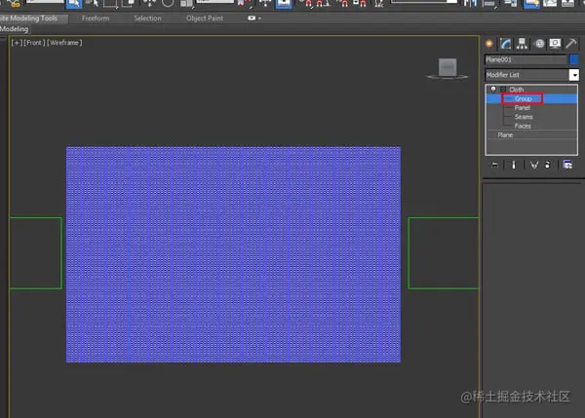585x418 pixels.
Task: Click the ribbon display options icon
Action: 252,18
